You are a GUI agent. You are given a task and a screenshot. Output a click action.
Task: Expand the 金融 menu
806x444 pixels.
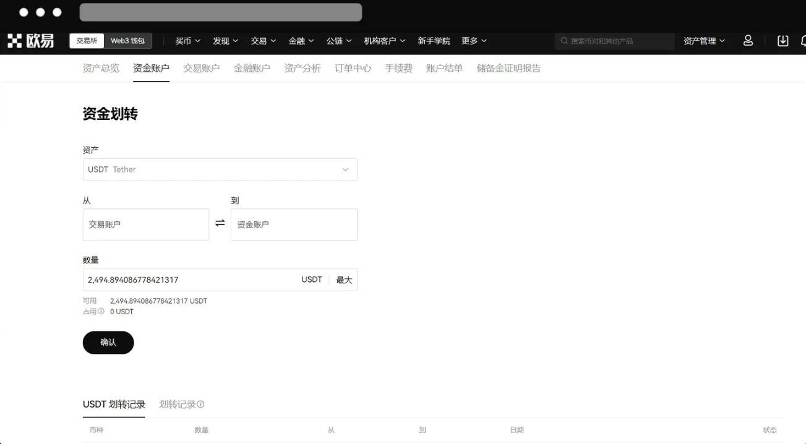pyautogui.click(x=301, y=41)
